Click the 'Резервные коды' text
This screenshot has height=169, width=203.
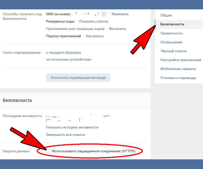(60, 21)
